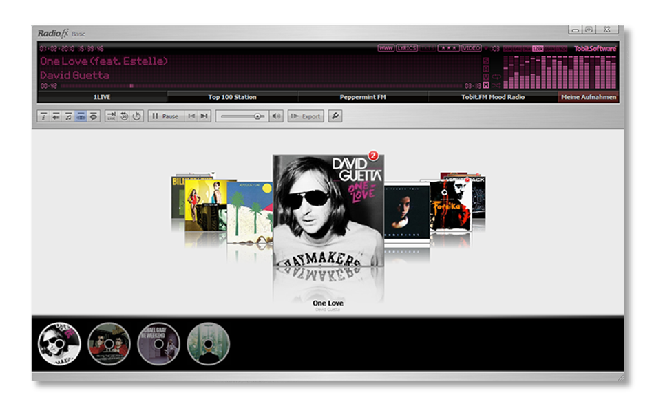Switch to the Peppermint FM tab
This screenshot has width=654, height=406.
(363, 97)
